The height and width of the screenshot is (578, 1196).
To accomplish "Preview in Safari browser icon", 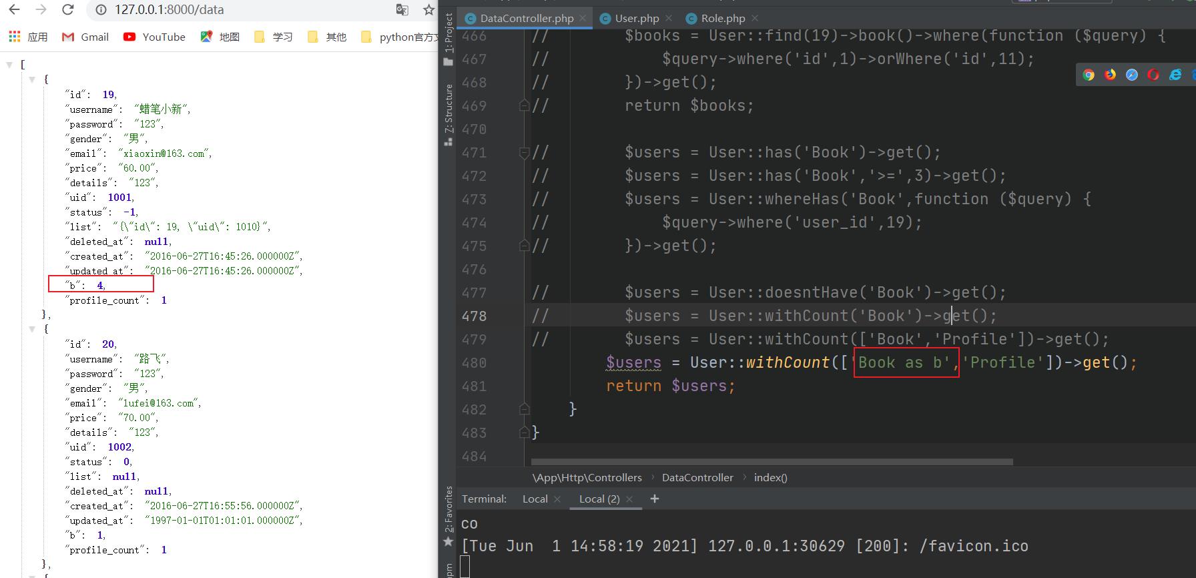I will coord(1132,75).
